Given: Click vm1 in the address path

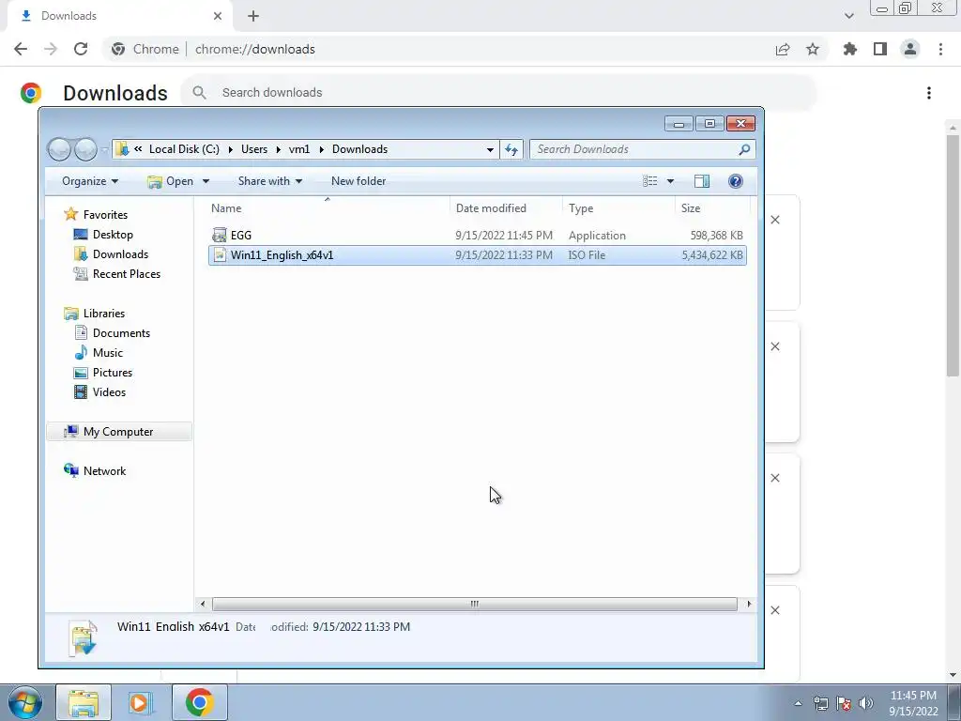Looking at the screenshot, I should point(299,149).
